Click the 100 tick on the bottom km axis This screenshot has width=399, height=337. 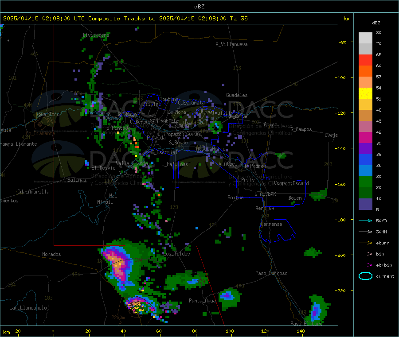tap(230, 331)
